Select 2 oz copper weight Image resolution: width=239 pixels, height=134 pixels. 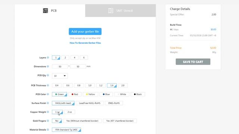[70, 112]
